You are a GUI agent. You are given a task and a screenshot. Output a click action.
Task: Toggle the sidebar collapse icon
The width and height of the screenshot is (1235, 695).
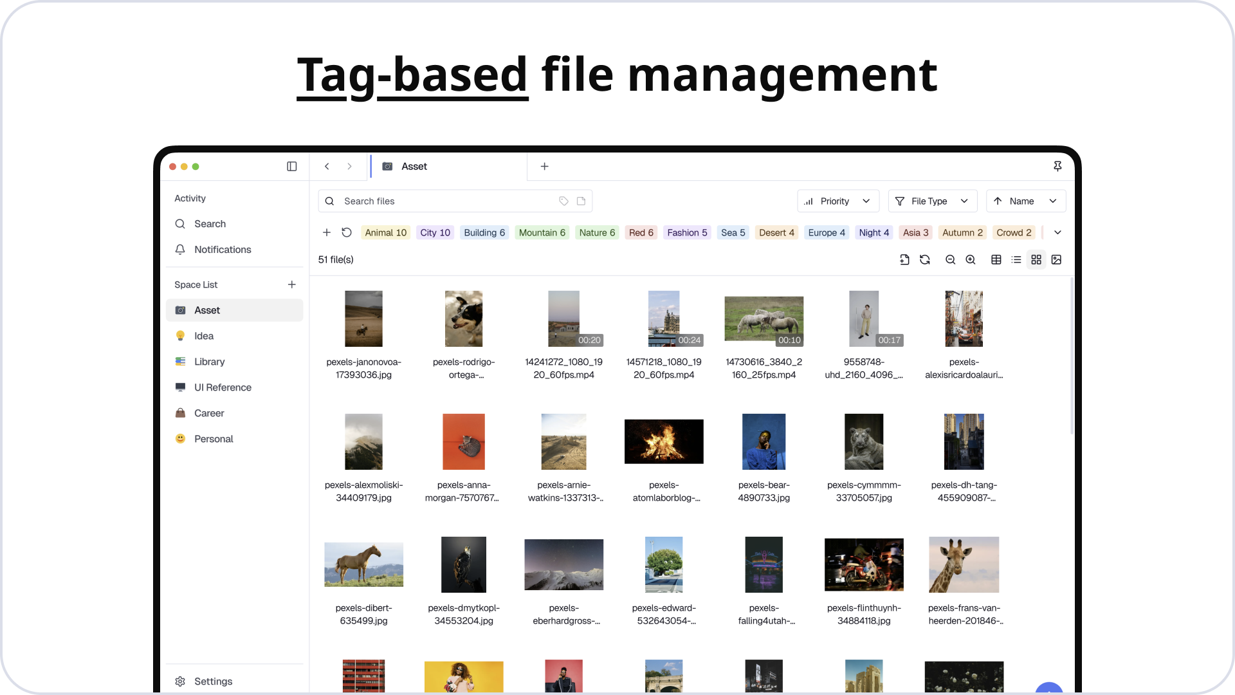tap(292, 166)
